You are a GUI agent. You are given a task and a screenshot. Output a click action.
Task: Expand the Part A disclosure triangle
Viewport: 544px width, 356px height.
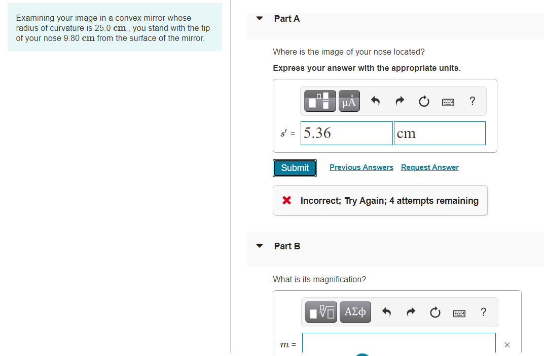click(x=260, y=18)
